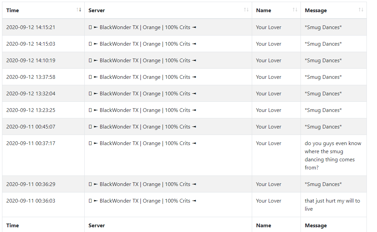
Task: Click the footer Message column label
Action: 316,226
